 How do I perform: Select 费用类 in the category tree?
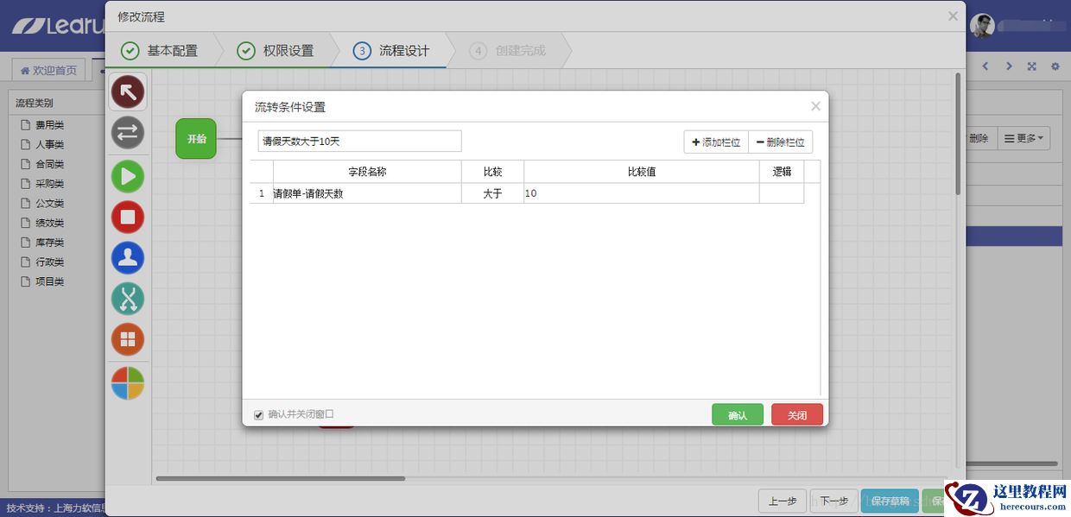(49, 125)
